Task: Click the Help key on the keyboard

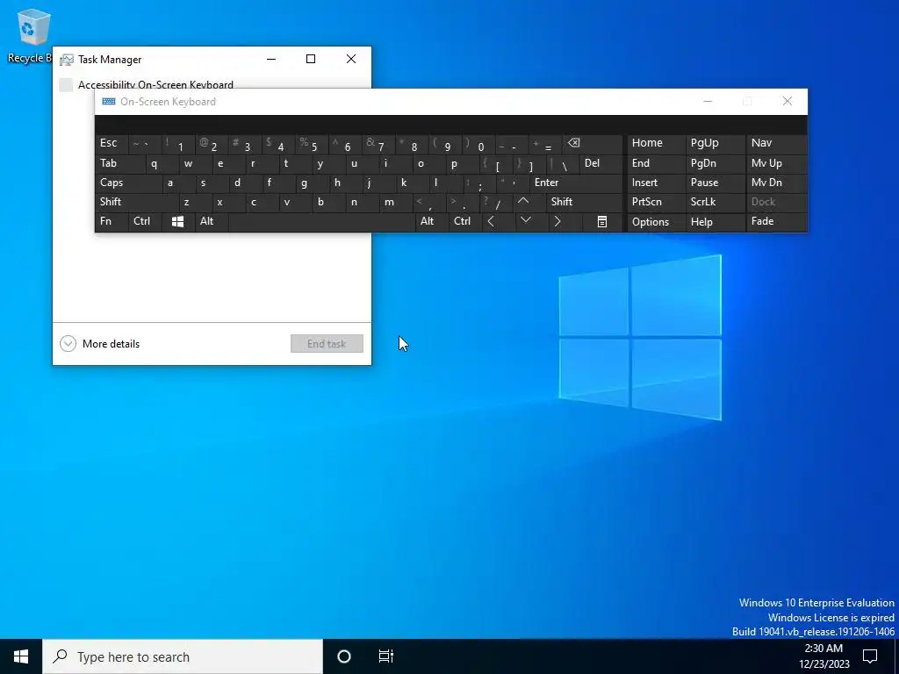Action: (715, 222)
